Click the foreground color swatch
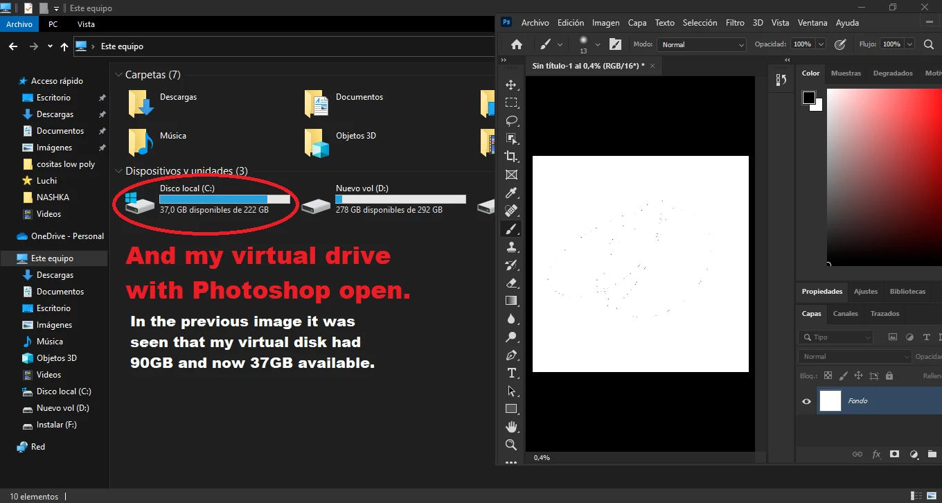The width and height of the screenshot is (942, 503). tap(809, 98)
